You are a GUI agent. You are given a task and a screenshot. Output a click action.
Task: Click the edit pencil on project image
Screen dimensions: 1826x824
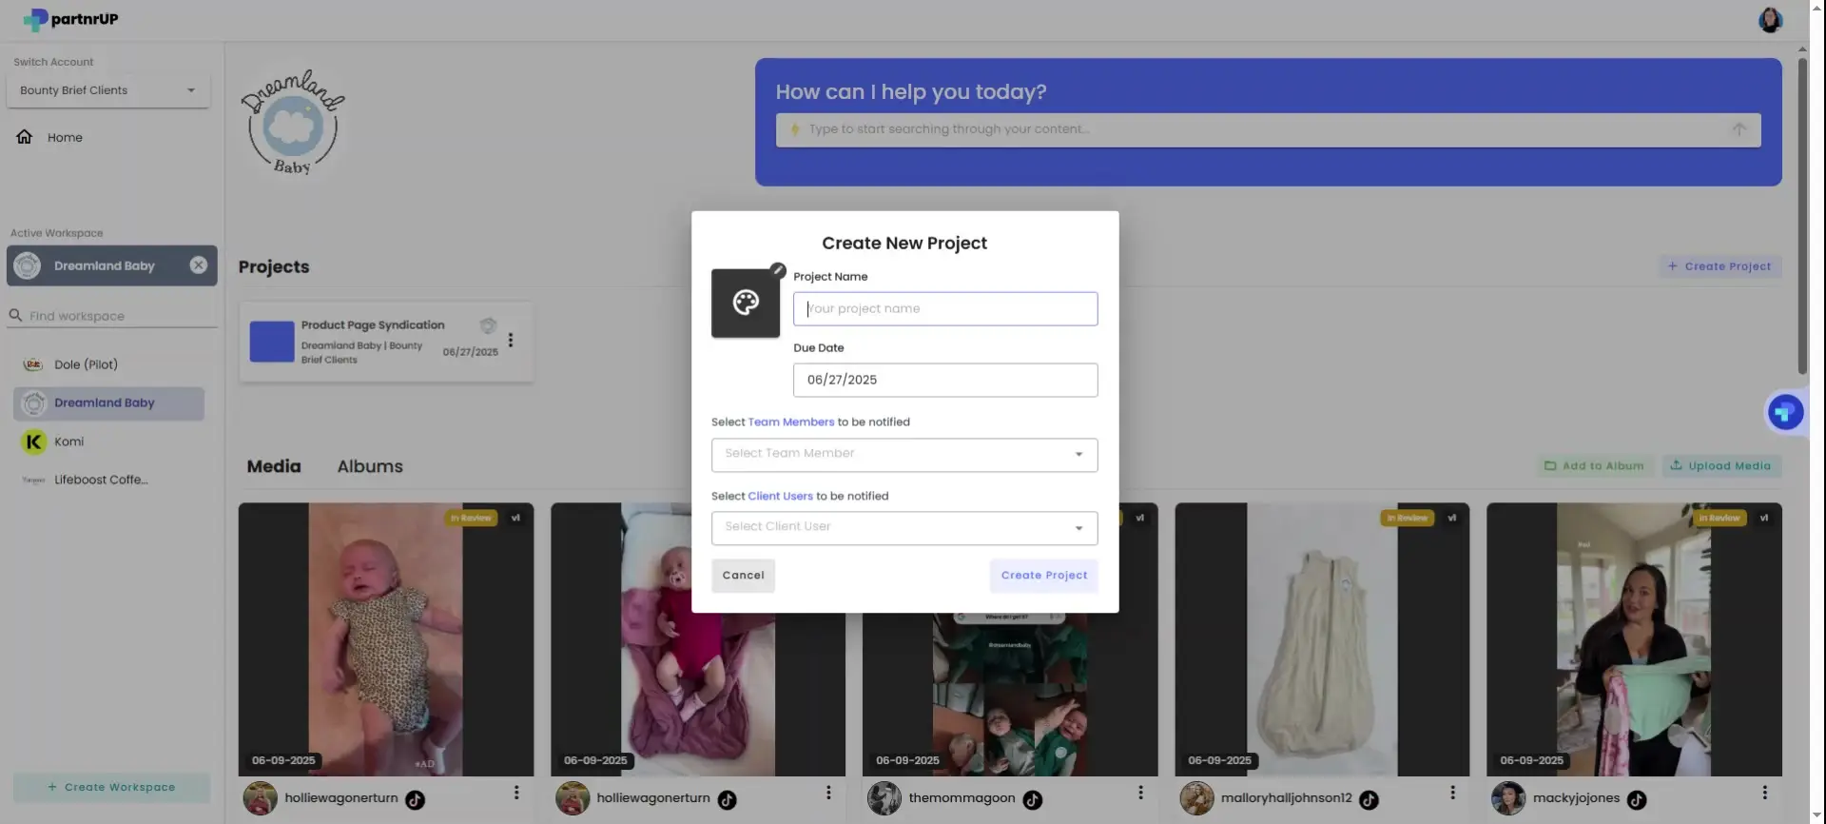[x=778, y=270]
